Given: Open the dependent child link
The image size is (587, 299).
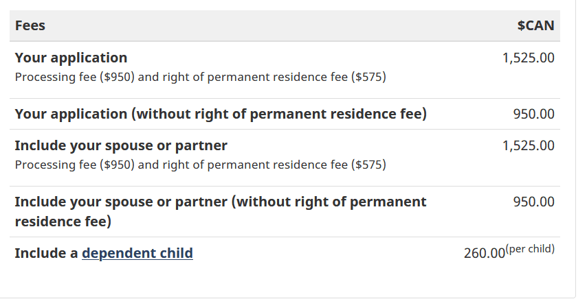Looking at the screenshot, I should [137, 254].
